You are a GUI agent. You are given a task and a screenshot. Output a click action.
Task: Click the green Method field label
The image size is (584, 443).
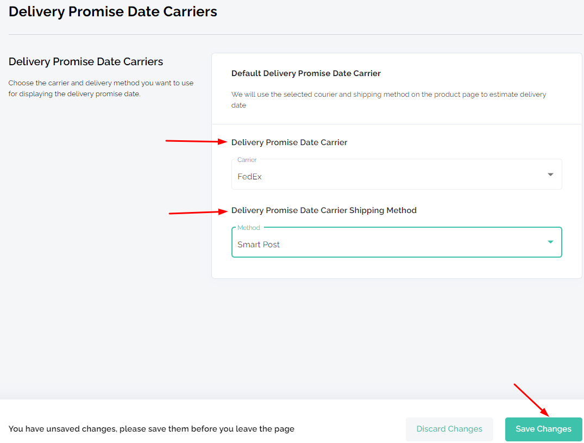click(x=248, y=228)
